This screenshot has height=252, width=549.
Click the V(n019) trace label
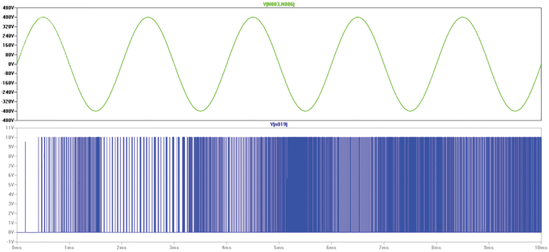pos(279,124)
